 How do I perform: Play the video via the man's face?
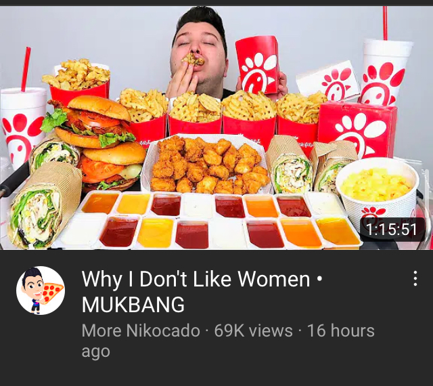click(198, 47)
